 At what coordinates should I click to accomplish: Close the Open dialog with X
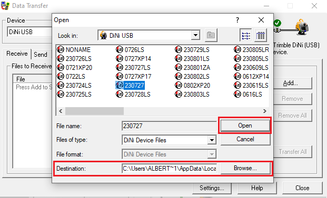point(261,20)
